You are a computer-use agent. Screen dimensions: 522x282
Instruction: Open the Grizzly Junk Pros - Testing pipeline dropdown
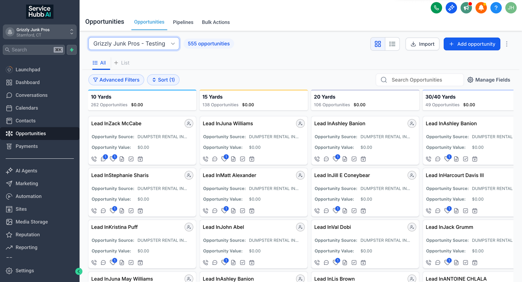pos(134,44)
